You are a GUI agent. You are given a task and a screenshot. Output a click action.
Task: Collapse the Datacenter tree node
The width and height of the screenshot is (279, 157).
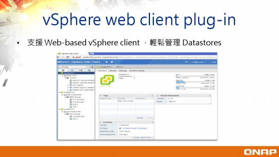62,76
